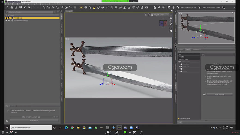Open the Create menu
Image resolution: width=240 pixels, height=135 pixels.
(14, 4)
